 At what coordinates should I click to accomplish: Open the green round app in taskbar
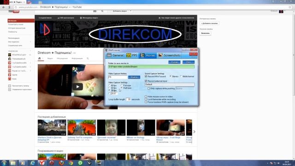point(80,163)
